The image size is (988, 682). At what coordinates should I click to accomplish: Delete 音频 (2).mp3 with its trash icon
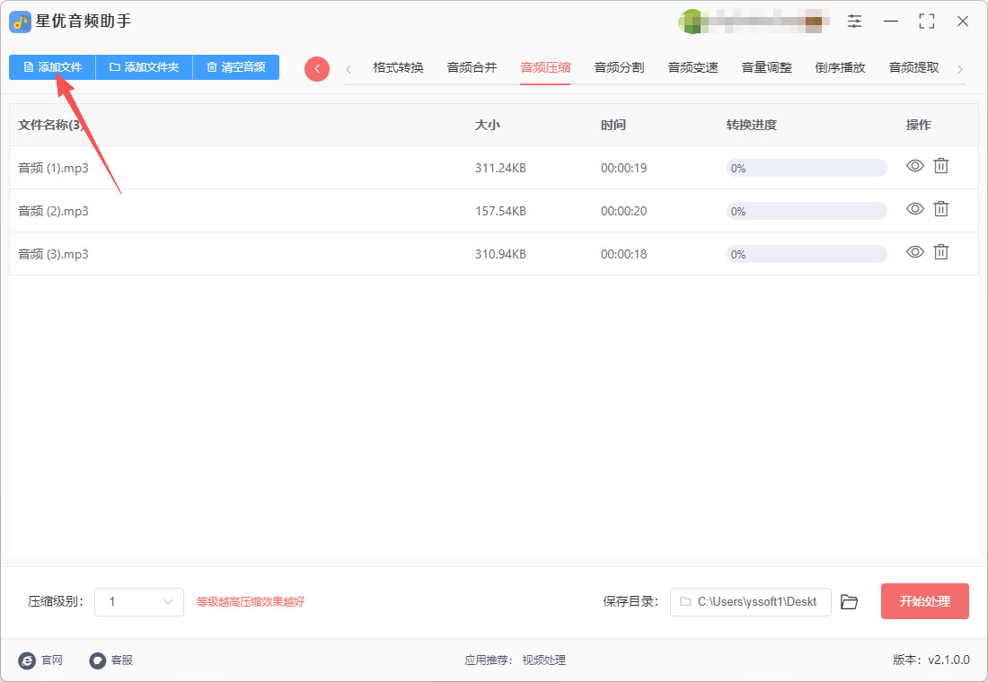tap(940, 208)
